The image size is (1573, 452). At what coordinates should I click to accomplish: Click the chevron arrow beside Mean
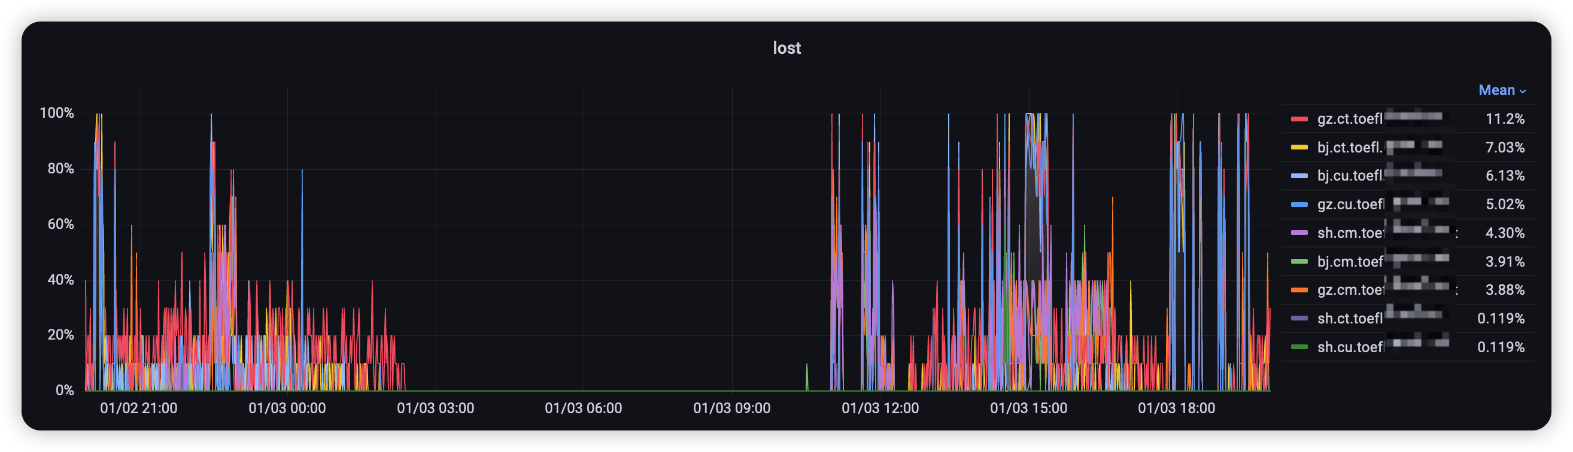[x=1523, y=91]
